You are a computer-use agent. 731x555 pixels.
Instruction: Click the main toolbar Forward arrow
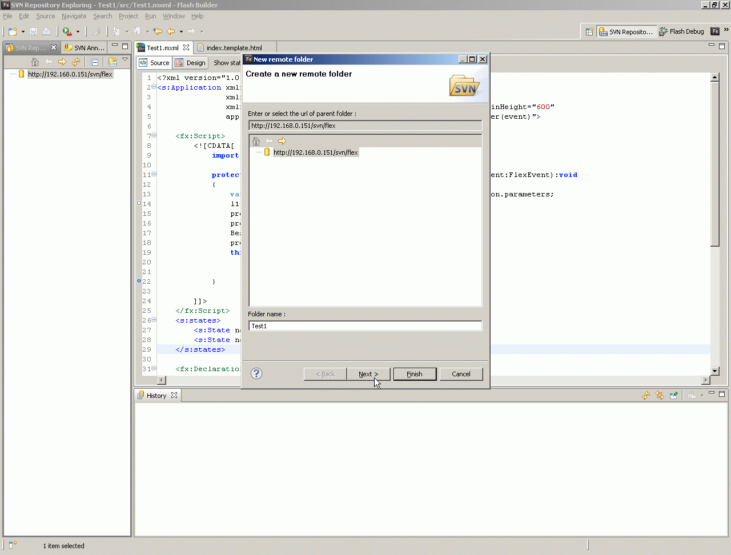point(191,31)
